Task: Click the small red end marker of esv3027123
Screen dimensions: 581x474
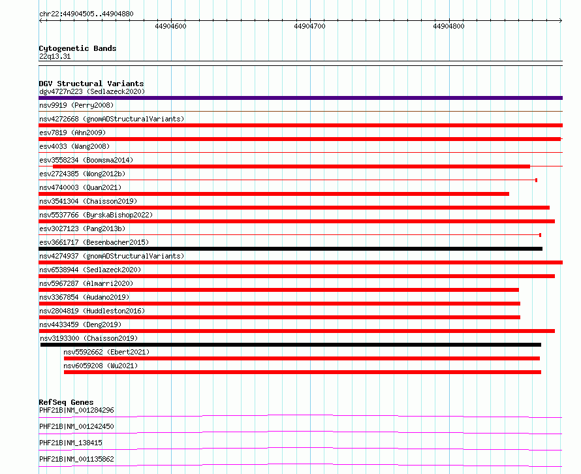Action: point(541,235)
